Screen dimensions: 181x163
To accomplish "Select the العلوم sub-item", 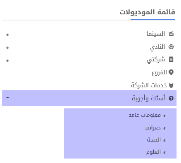I will click(x=153, y=152).
